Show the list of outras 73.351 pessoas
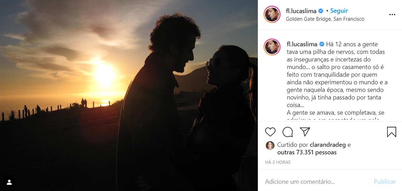Image resolution: width=402 pixels, height=191 pixels. [307, 152]
